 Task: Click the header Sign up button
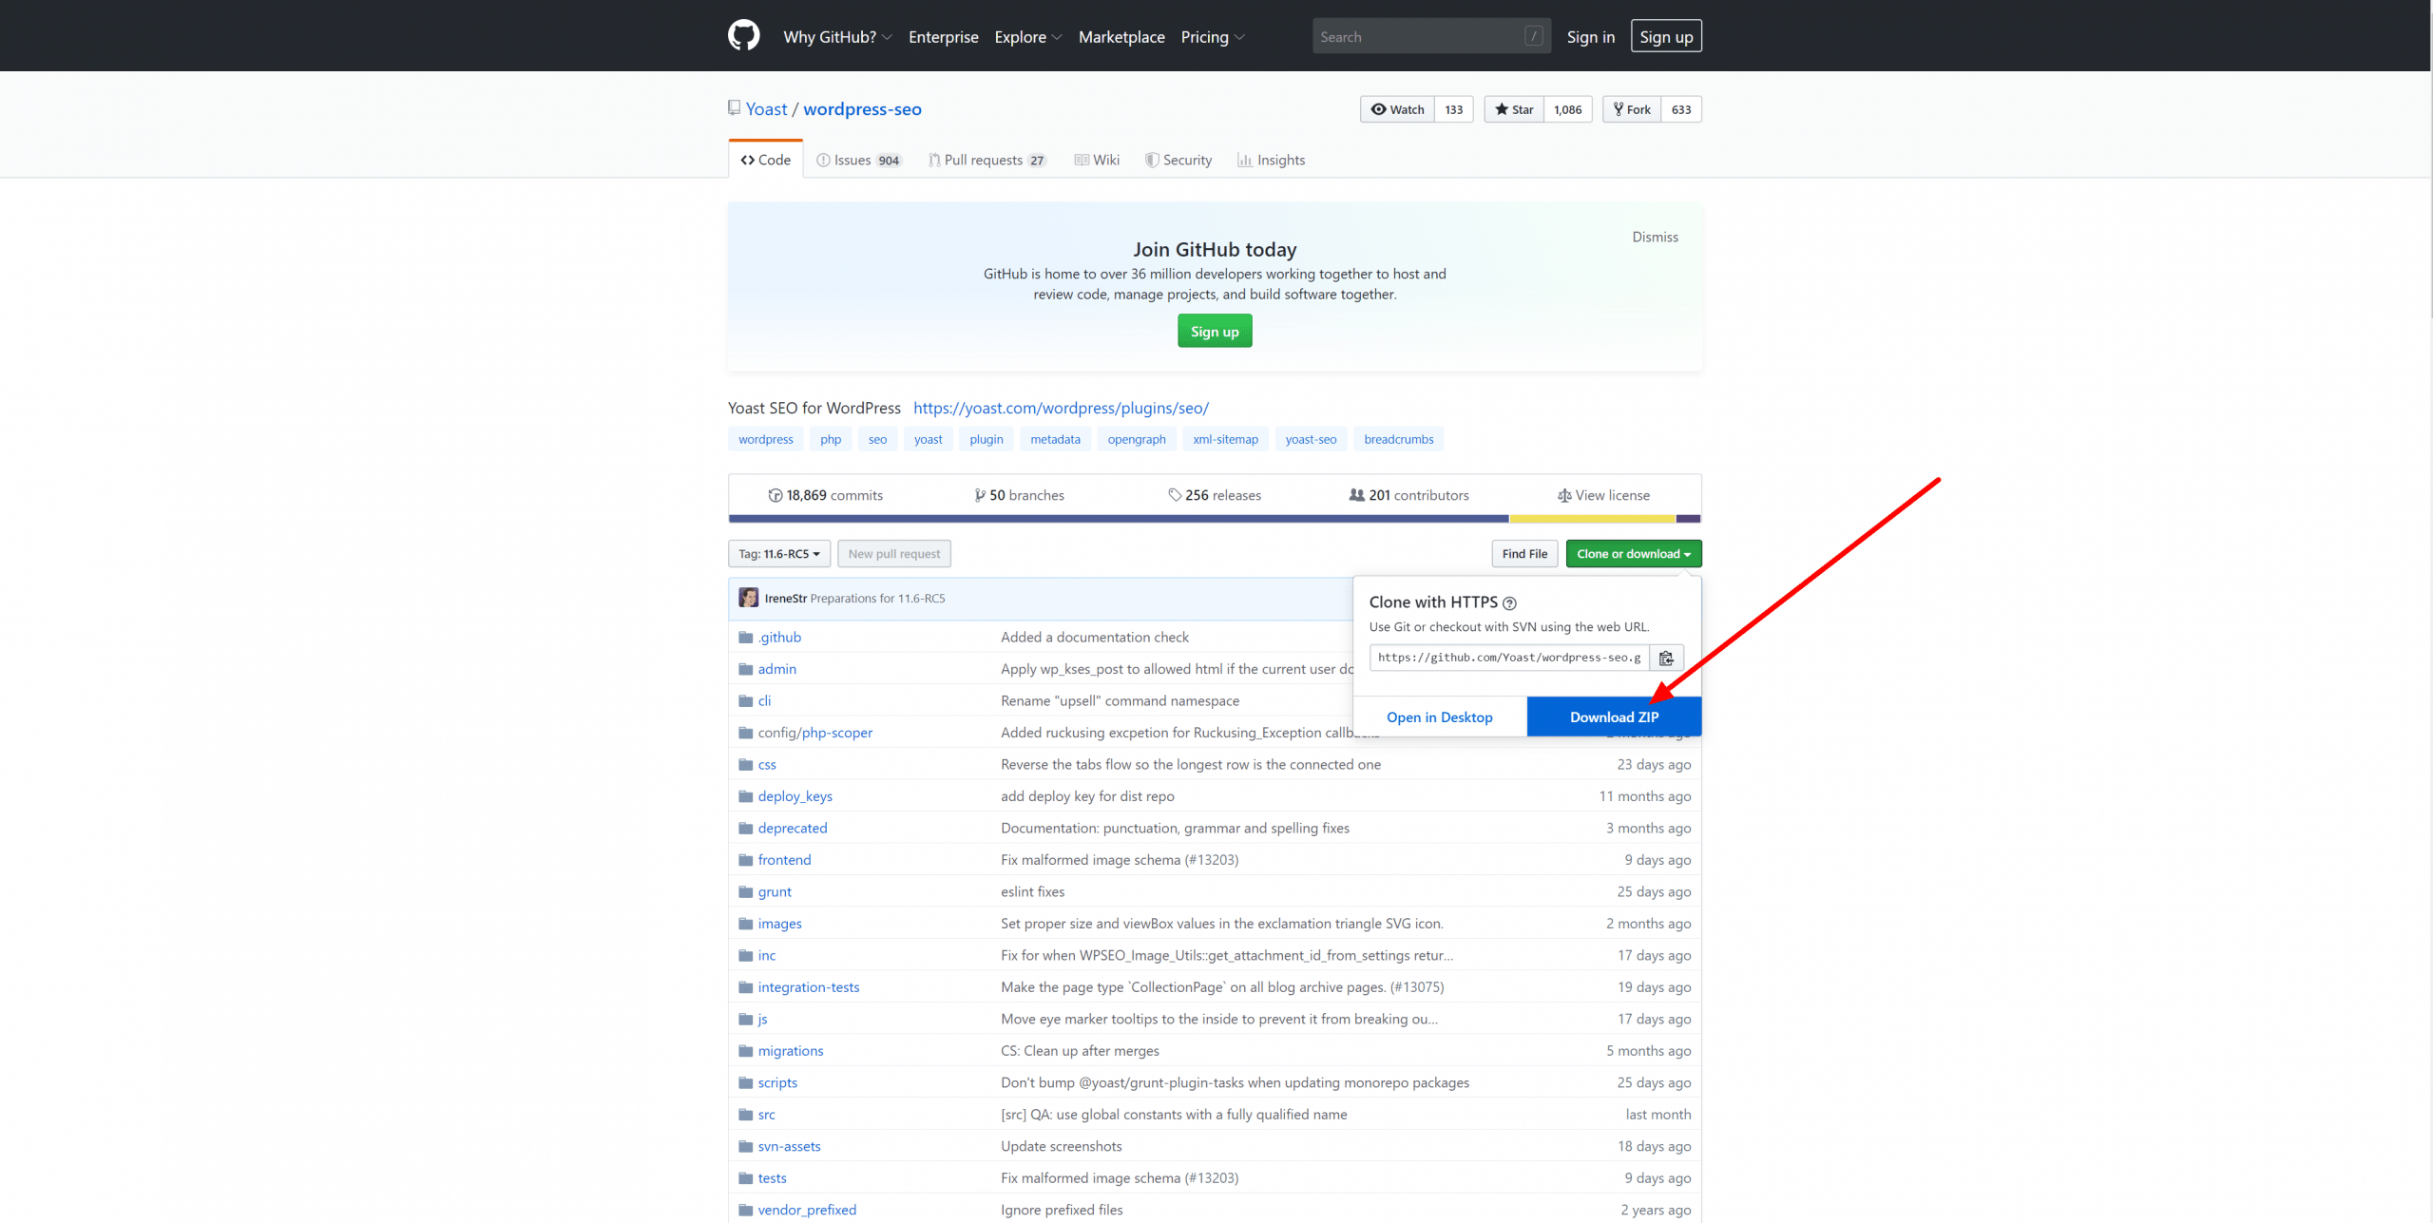pos(1666,37)
